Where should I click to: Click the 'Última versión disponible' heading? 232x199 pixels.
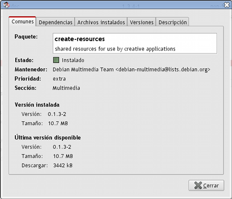[x=48, y=138]
